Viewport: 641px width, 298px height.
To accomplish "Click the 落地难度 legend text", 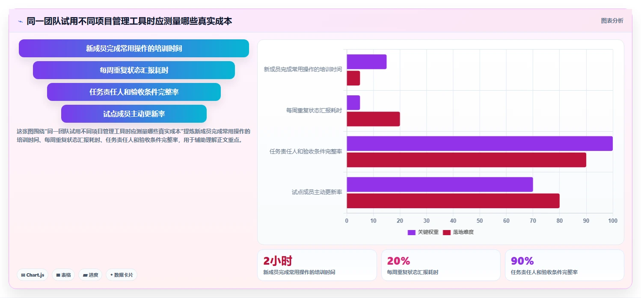I will coord(463,232).
